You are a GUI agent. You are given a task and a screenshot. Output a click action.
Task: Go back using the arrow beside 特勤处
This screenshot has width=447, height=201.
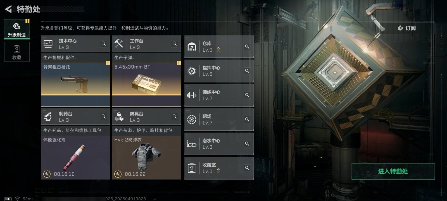(x=8, y=9)
